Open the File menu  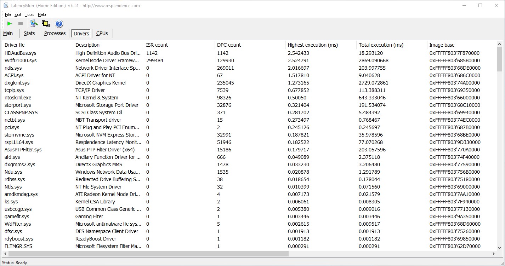click(8, 15)
